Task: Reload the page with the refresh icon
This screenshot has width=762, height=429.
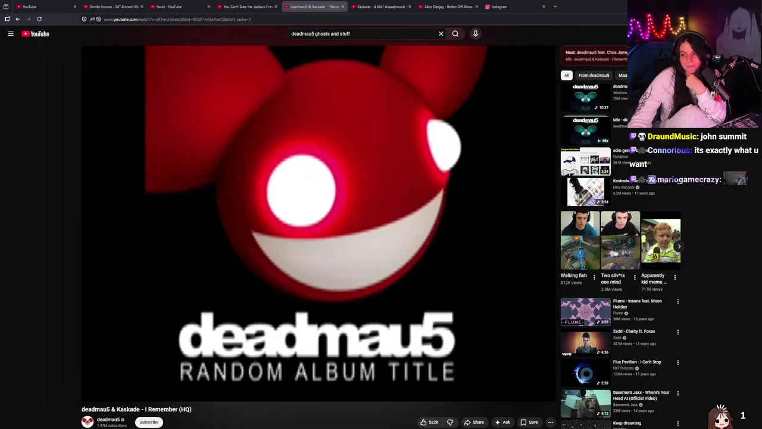Action: (x=39, y=19)
